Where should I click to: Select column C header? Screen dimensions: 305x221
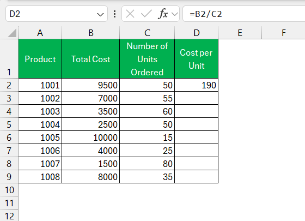147,33
